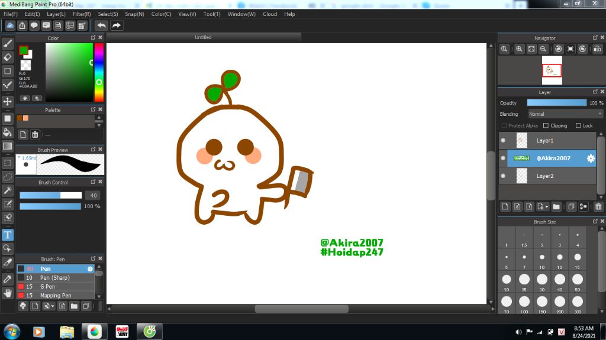The image size is (606, 340).
Task: Click Palette list up arrow
Action: pos(99,117)
